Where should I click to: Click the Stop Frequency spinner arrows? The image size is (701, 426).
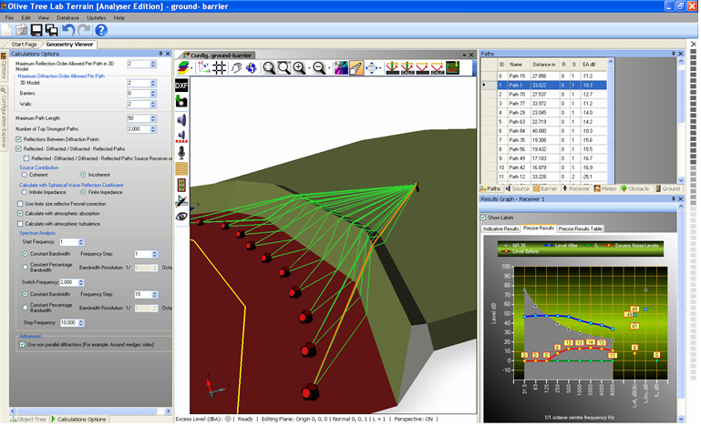tap(81, 322)
